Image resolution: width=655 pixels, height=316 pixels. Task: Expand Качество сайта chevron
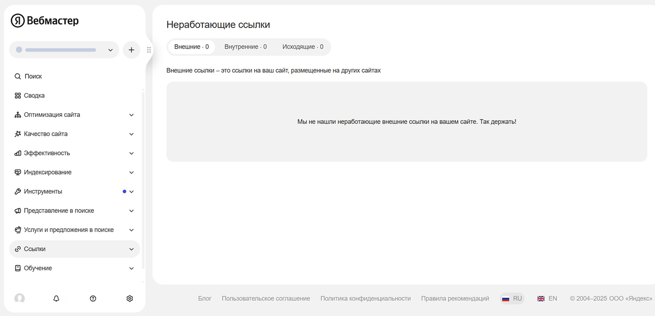132,134
